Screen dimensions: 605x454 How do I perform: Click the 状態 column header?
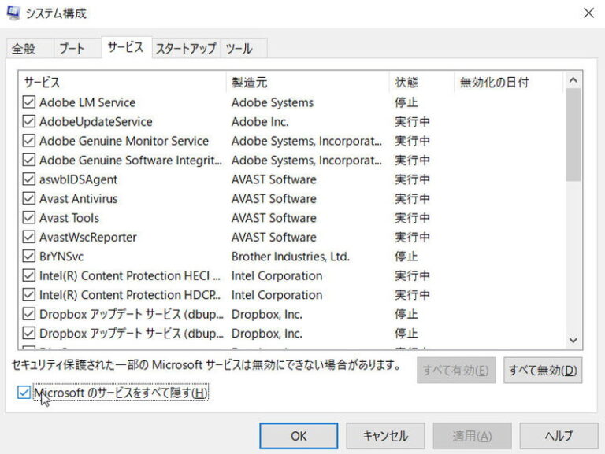coord(421,82)
